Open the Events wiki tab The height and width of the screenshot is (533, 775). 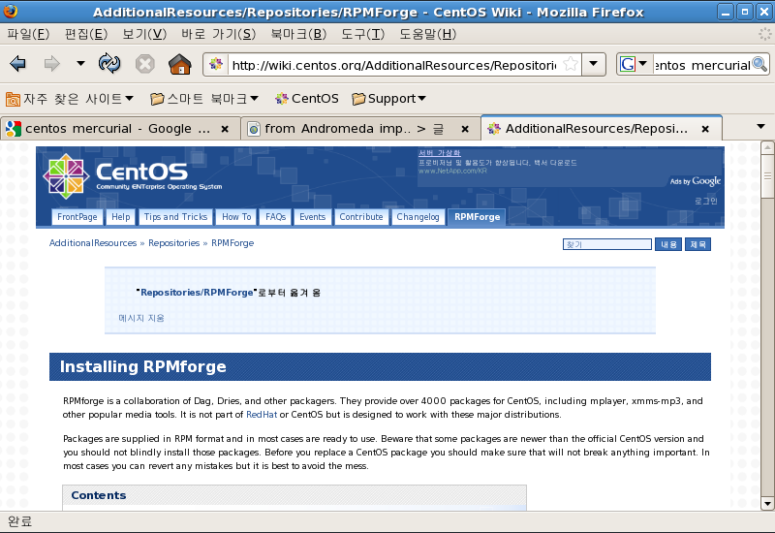312,217
